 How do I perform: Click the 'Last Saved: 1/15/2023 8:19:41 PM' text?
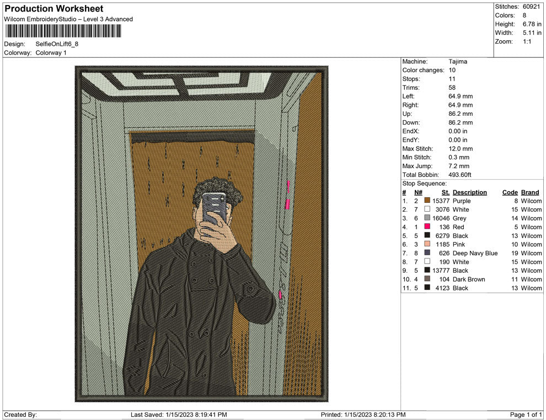point(179,415)
